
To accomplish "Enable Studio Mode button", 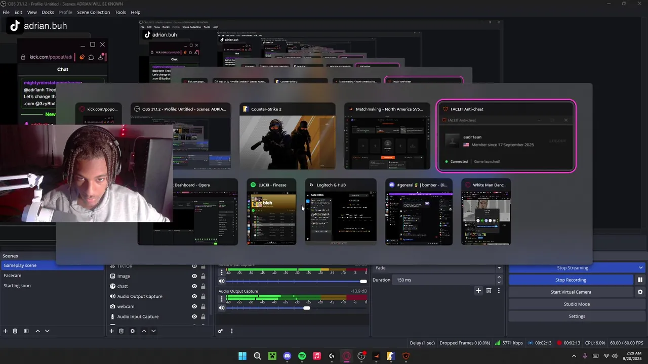I will point(577,304).
